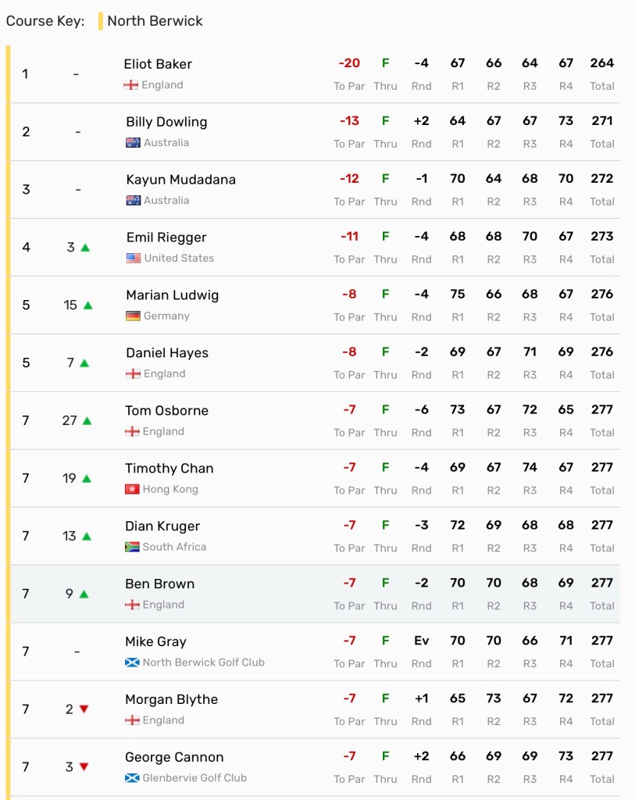Click Eliot Baker's total score 264

pos(602,63)
